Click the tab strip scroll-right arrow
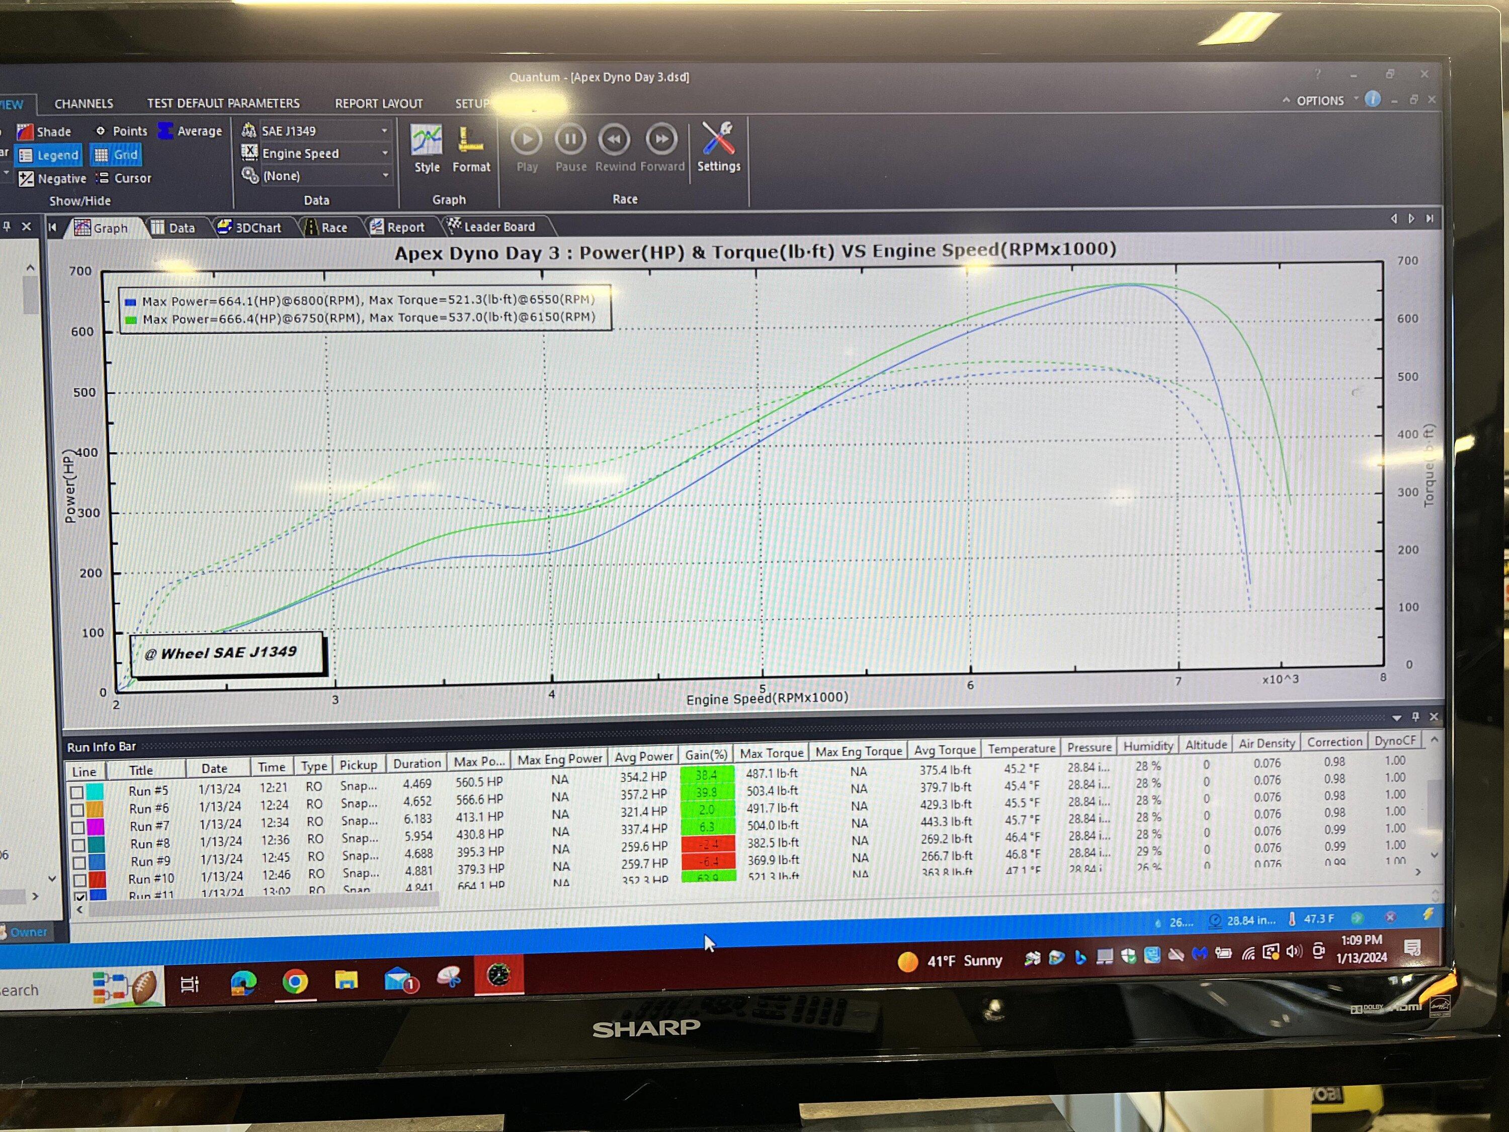 coord(1411,218)
